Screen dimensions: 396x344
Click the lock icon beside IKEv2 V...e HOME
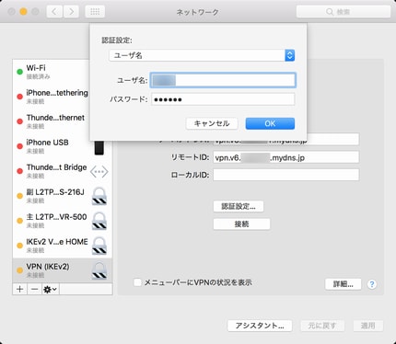99,246
